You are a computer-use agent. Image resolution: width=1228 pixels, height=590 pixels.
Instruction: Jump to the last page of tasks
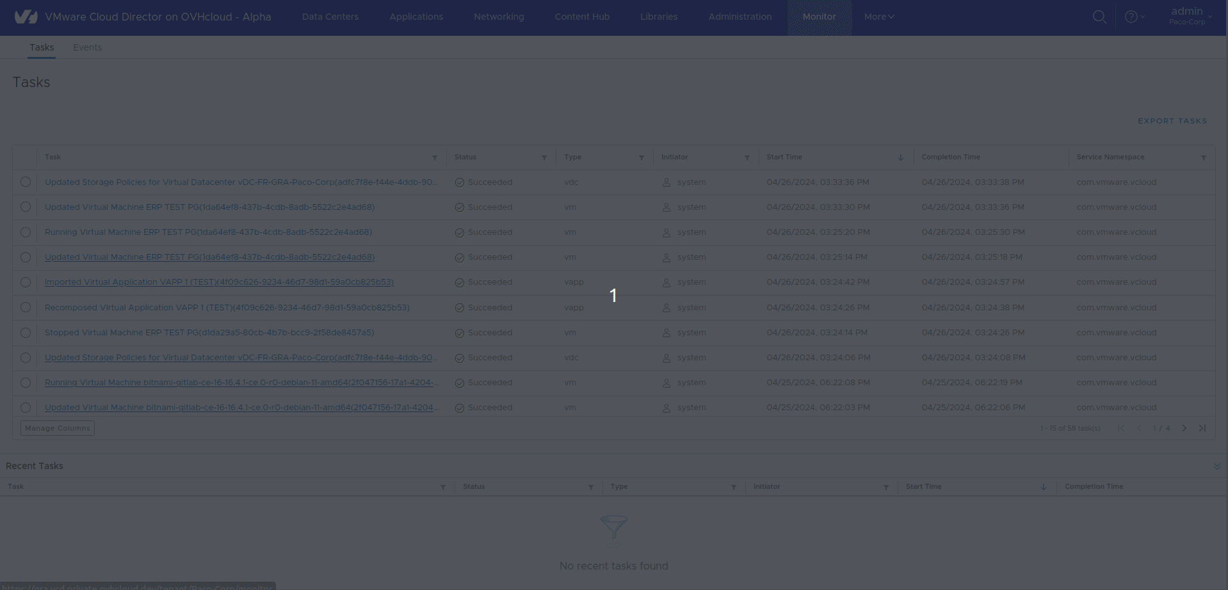point(1202,428)
